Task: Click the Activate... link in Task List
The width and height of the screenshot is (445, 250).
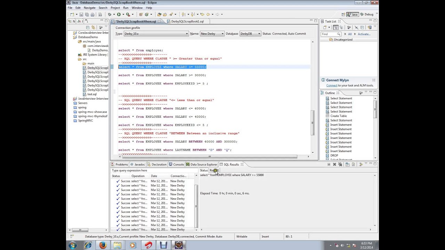Action: pos(364,34)
